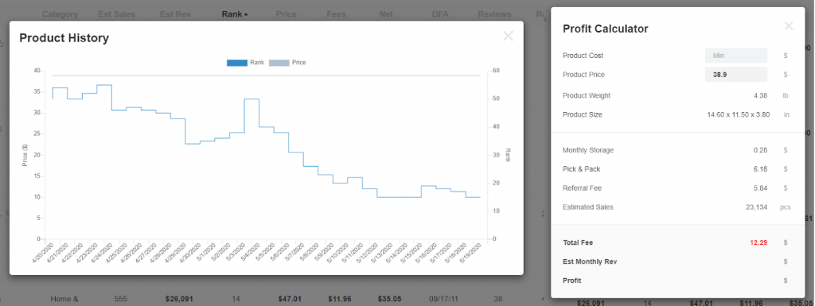Close the Profit Calculator panel
This screenshot has width=815, height=306.
click(789, 26)
